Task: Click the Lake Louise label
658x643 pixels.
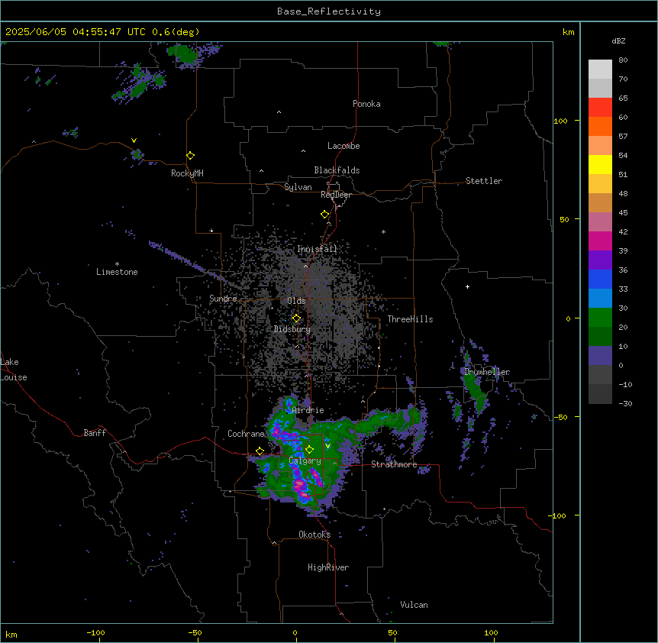Action: [14, 370]
